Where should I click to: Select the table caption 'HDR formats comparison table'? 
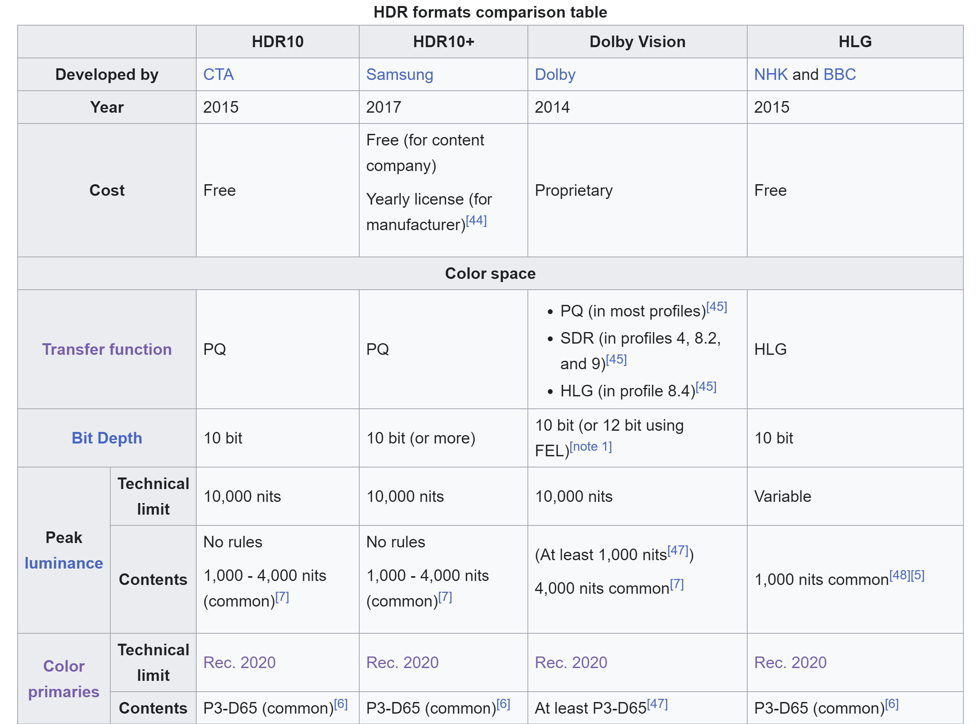(490, 12)
